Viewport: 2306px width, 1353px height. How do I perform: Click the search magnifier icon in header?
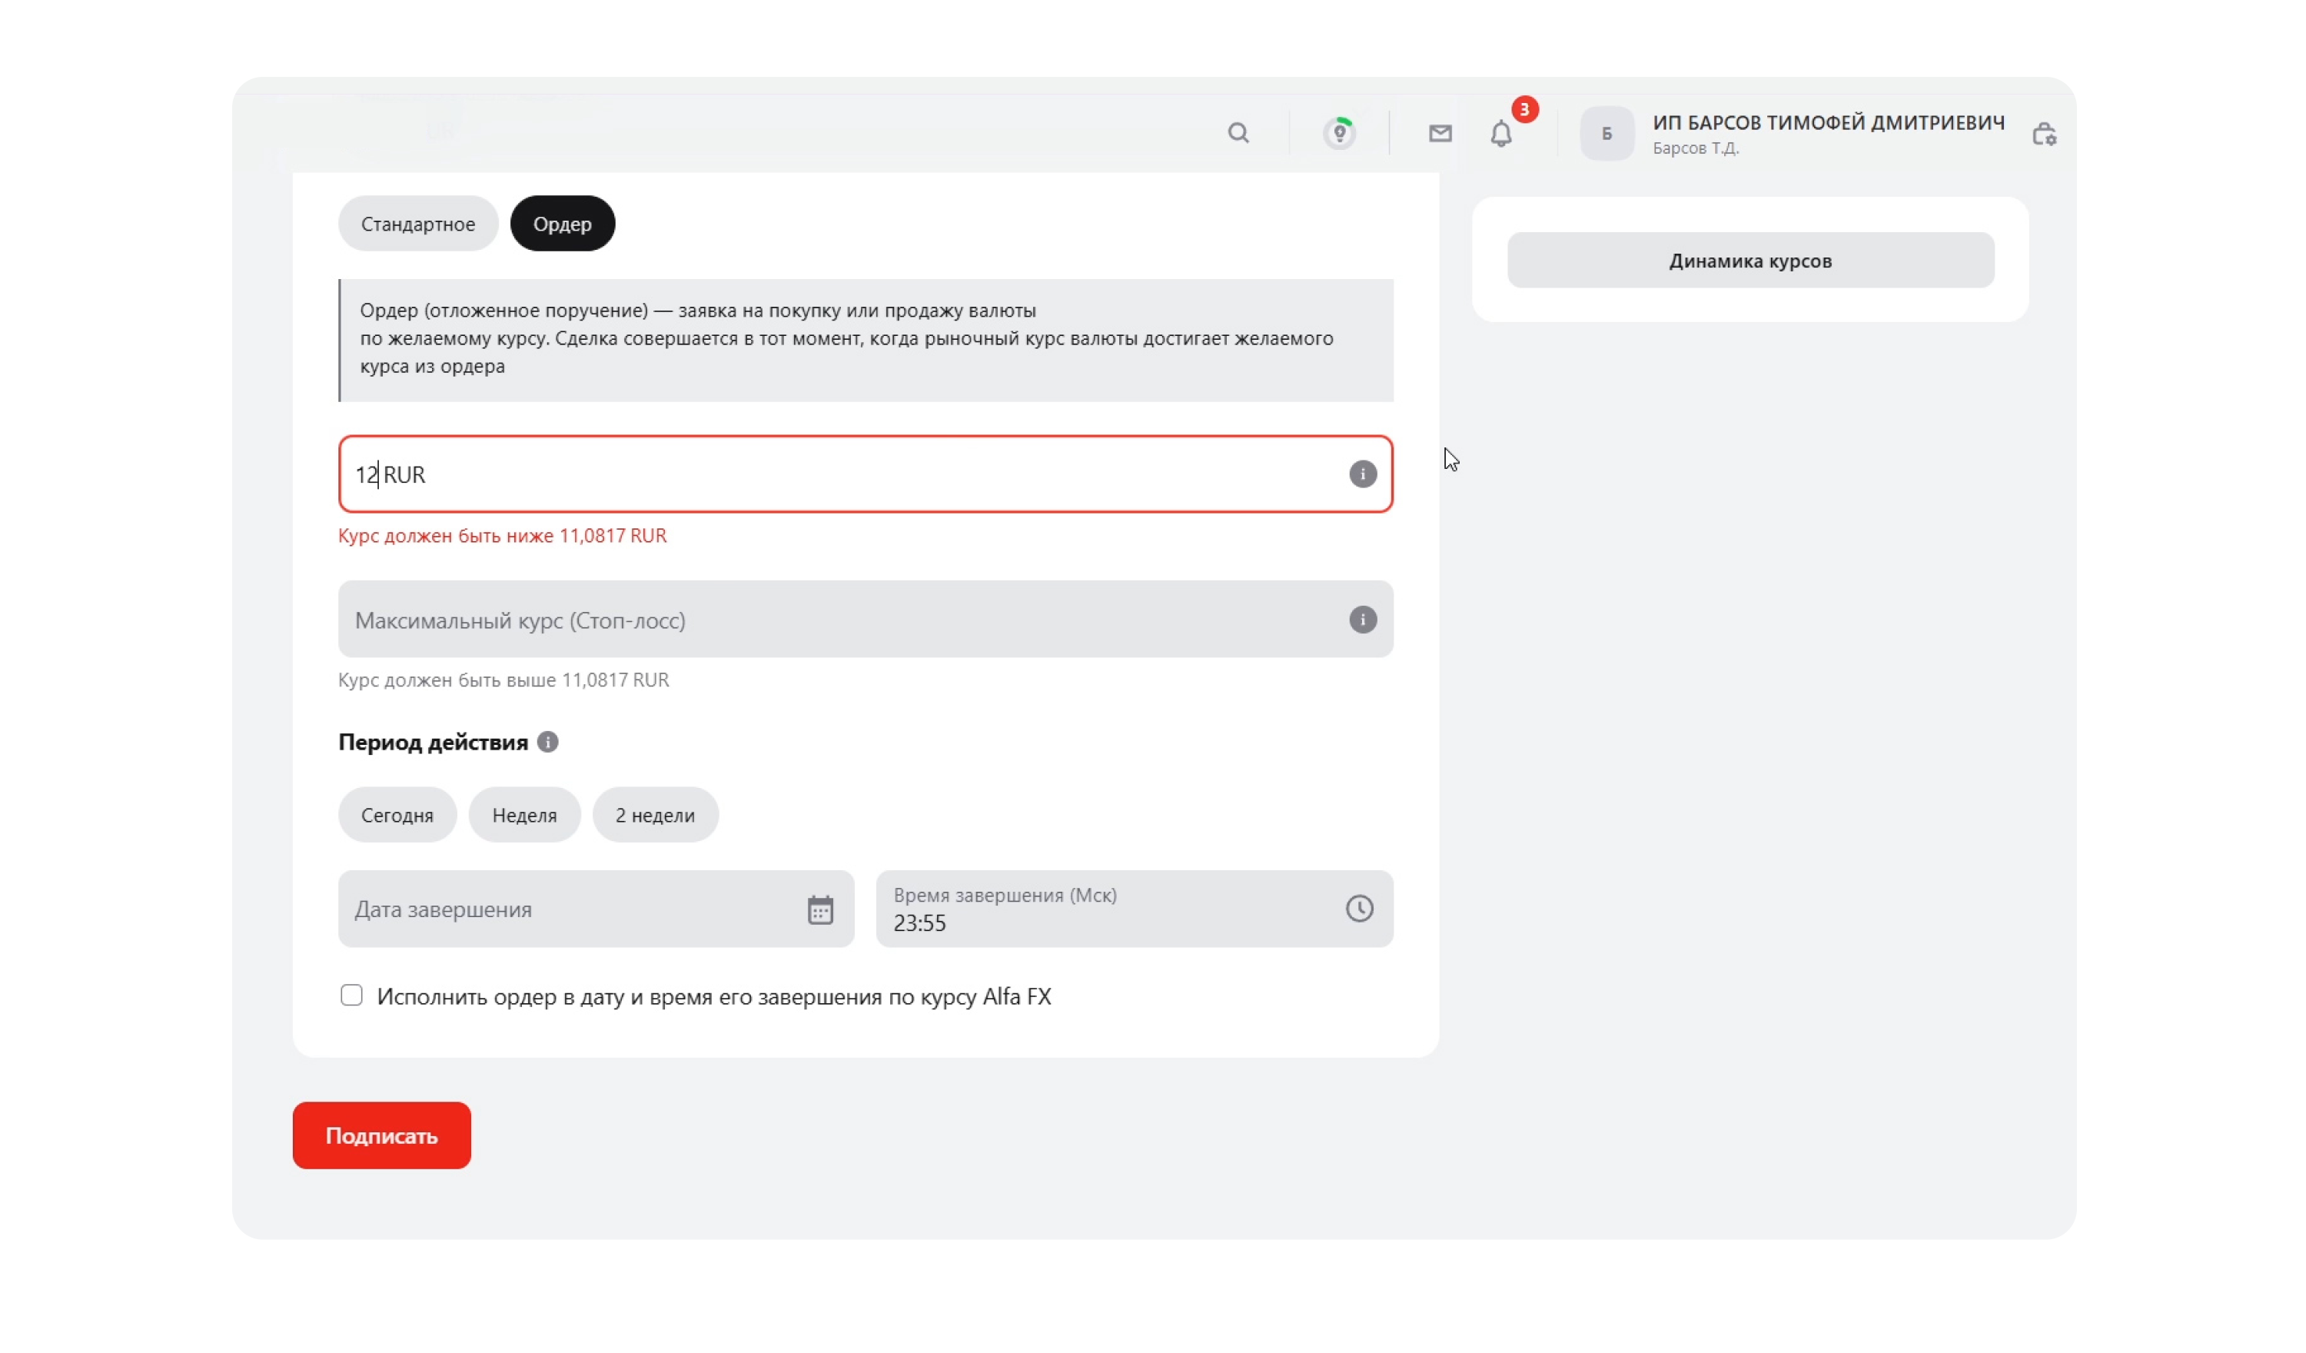[x=1238, y=134]
